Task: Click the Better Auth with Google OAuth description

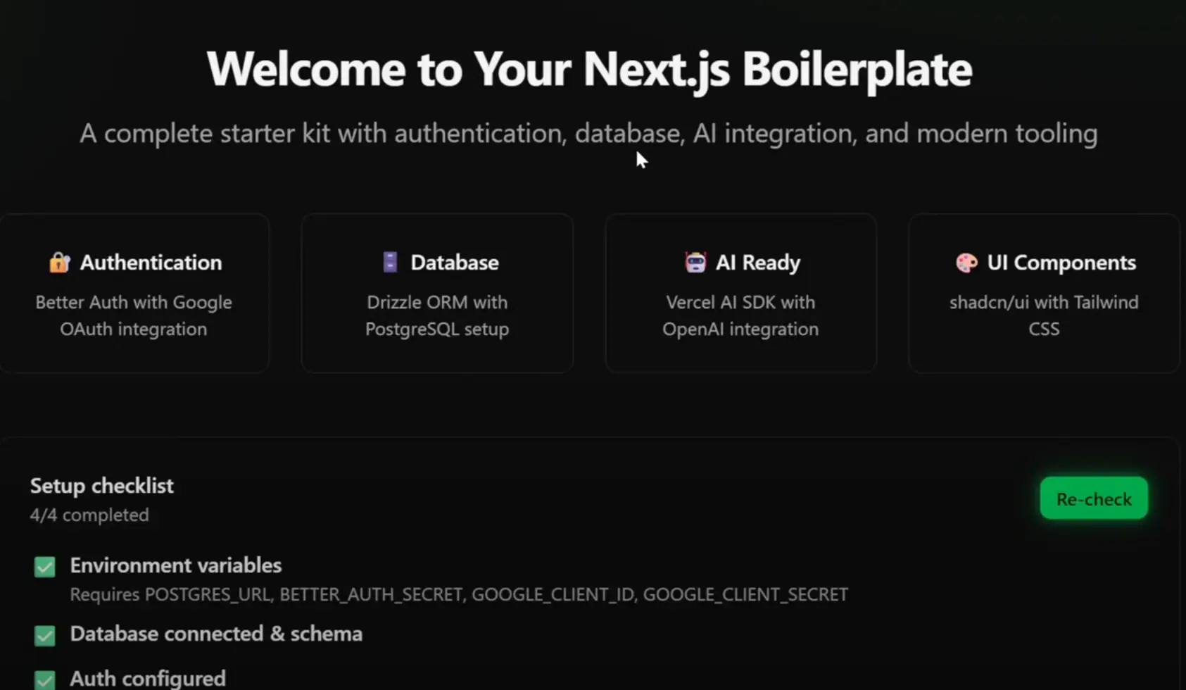Action: click(134, 315)
